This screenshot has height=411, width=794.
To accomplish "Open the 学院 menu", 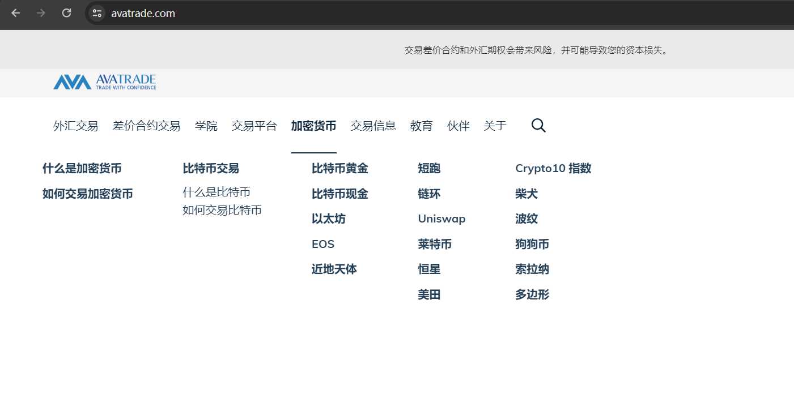I will coord(206,126).
